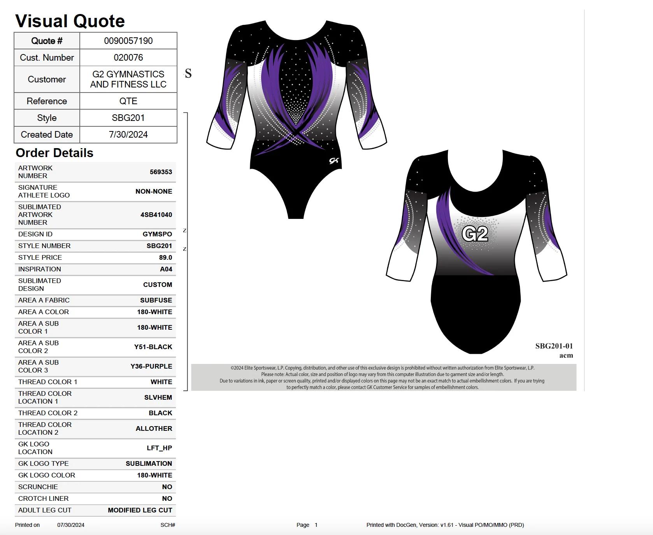This screenshot has height=535, width=653.
Task: Click Thread Color 1 value WHITE
Action: [x=161, y=382]
